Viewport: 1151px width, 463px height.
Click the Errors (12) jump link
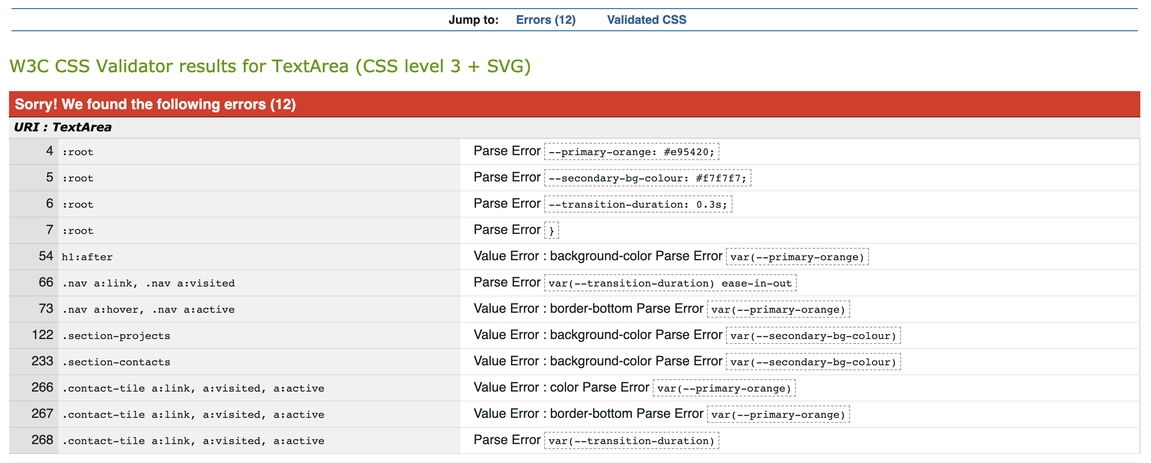pyautogui.click(x=546, y=20)
